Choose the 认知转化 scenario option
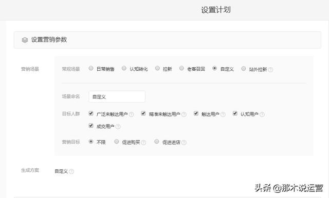The image size is (329, 198). coord(124,68)
